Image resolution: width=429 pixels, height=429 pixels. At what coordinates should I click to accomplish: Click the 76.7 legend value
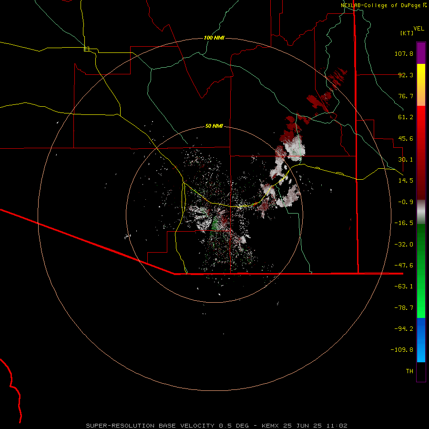406,96
